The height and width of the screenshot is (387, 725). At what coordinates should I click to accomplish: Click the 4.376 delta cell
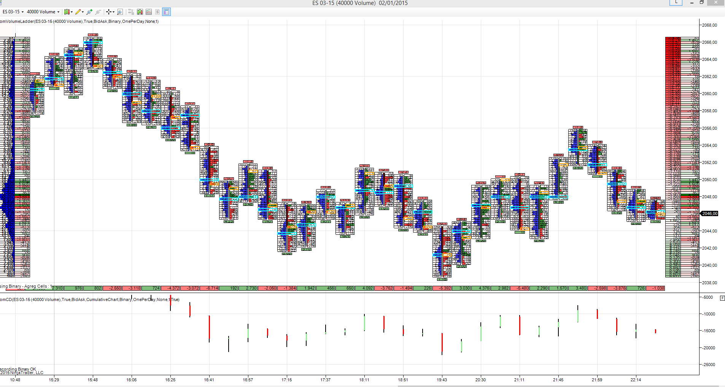click(x=481, y=288)
